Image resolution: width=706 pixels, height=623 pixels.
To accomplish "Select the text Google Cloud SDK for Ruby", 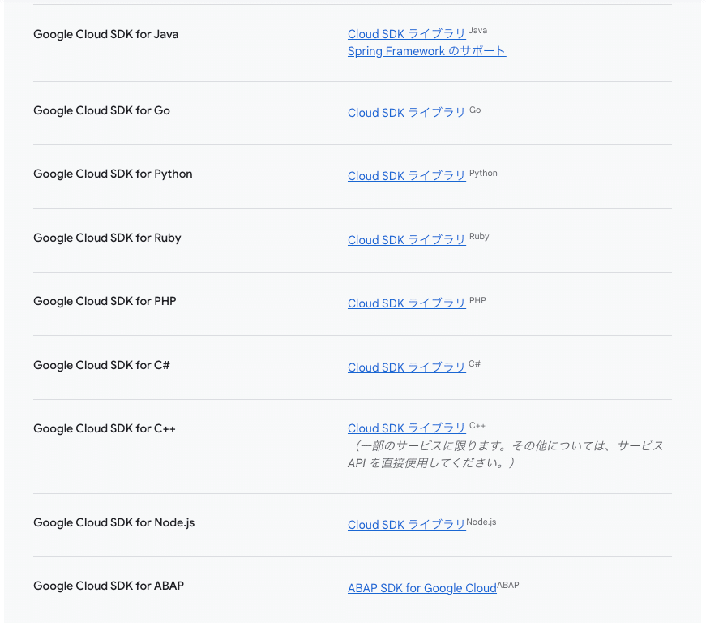I will coord(107,238).
